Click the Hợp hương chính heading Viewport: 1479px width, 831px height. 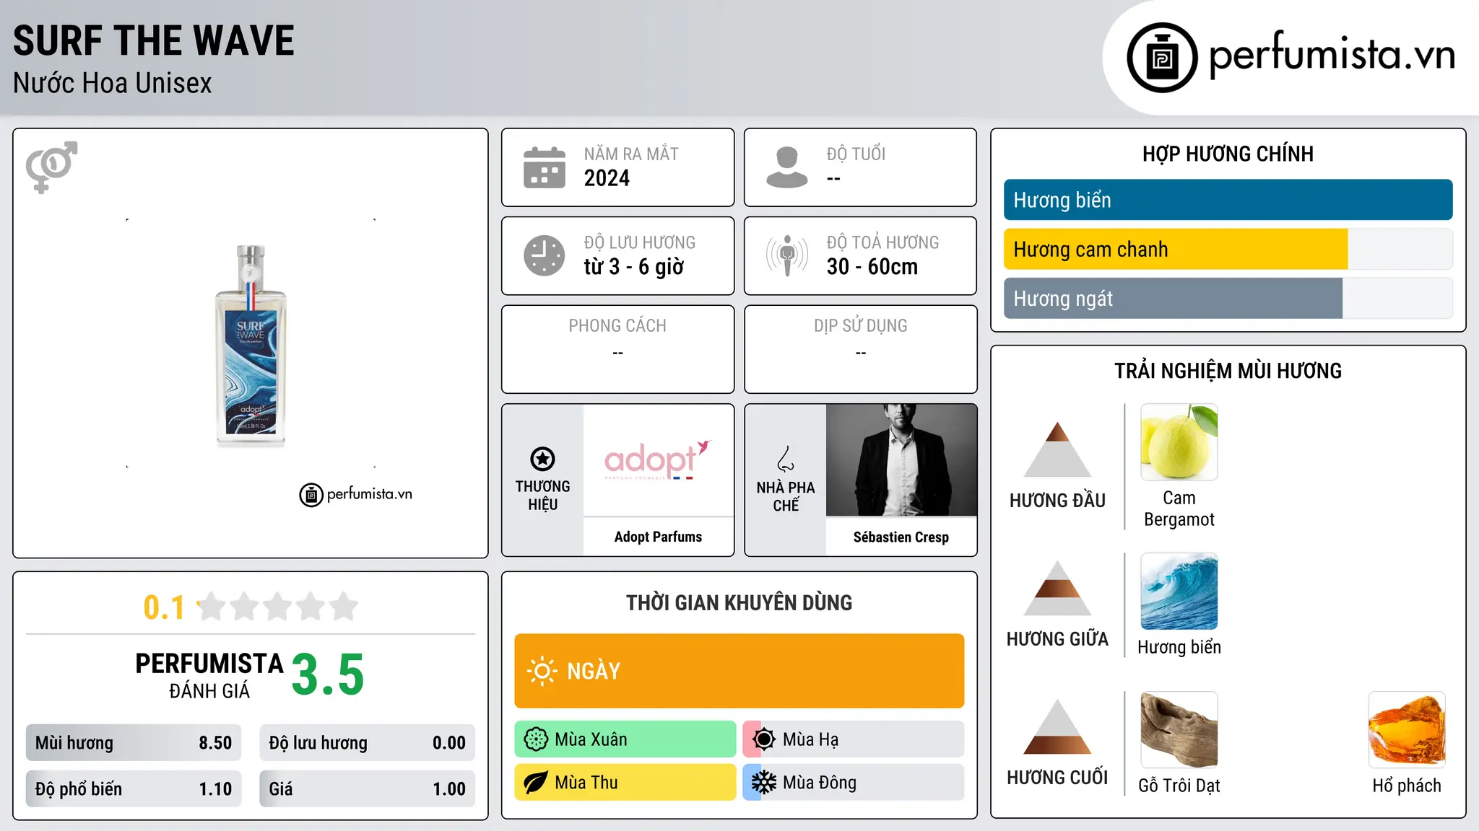[x=1228, y=154]
